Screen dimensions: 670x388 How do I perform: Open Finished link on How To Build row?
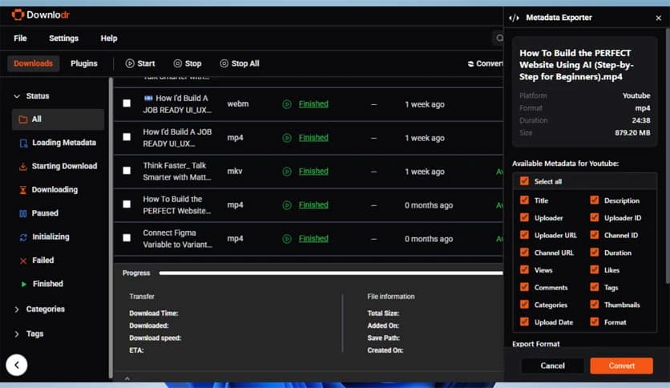pyautogui.click(x=313, y=205)
